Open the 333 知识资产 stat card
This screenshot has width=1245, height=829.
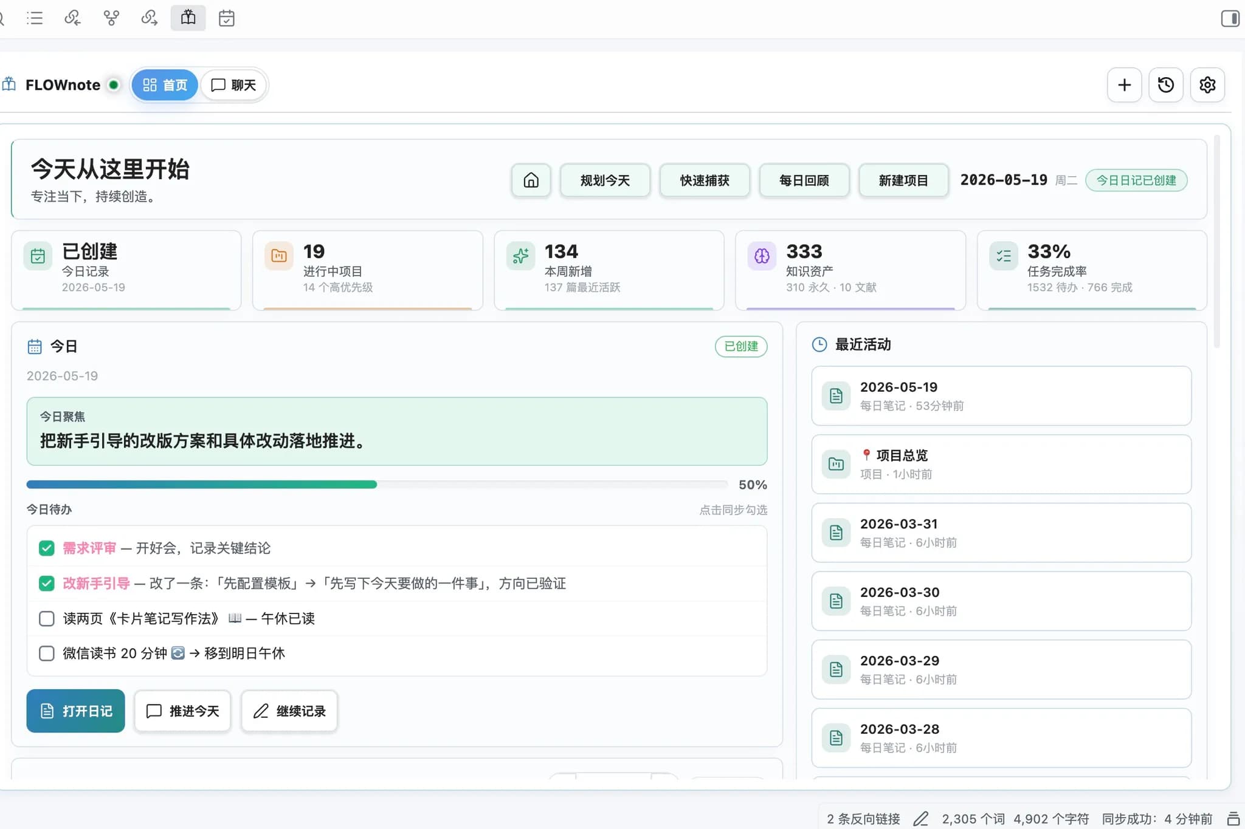pos(850,270)
